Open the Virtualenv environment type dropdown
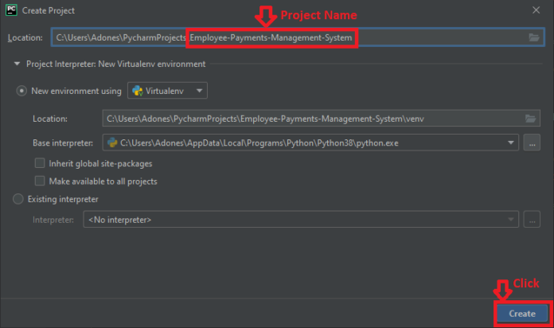The height and width of the screenshot is (328, 554). tap(167, 91)
